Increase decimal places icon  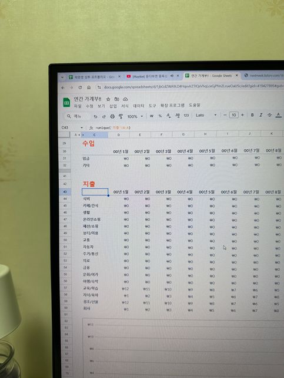coord(178,116)
